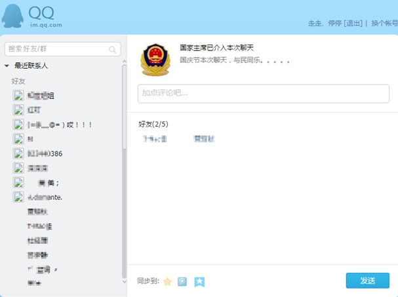Select the contact ending with 386

[x=45, y=153]
